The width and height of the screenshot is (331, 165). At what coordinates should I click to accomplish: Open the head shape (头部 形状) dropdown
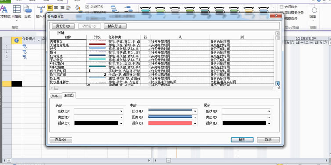point(121,111)
